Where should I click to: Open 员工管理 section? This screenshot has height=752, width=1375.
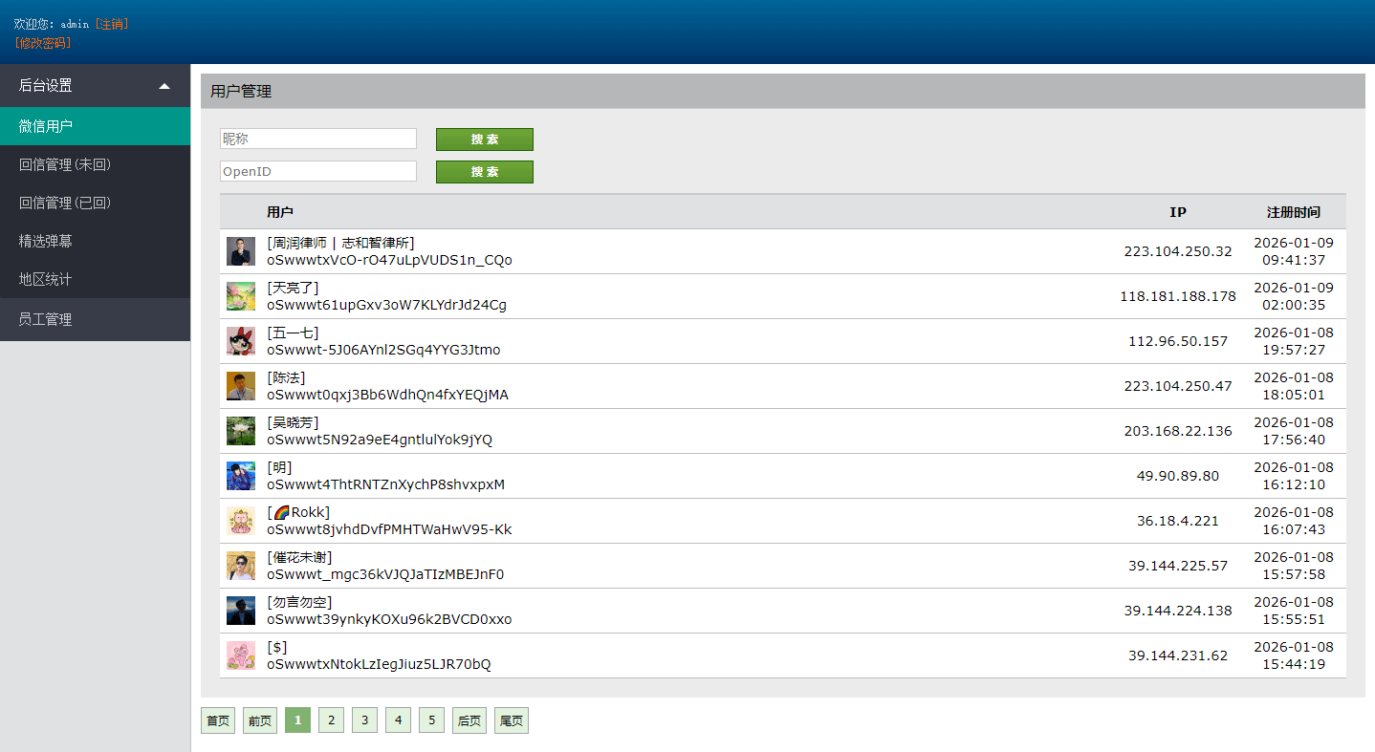46,319
